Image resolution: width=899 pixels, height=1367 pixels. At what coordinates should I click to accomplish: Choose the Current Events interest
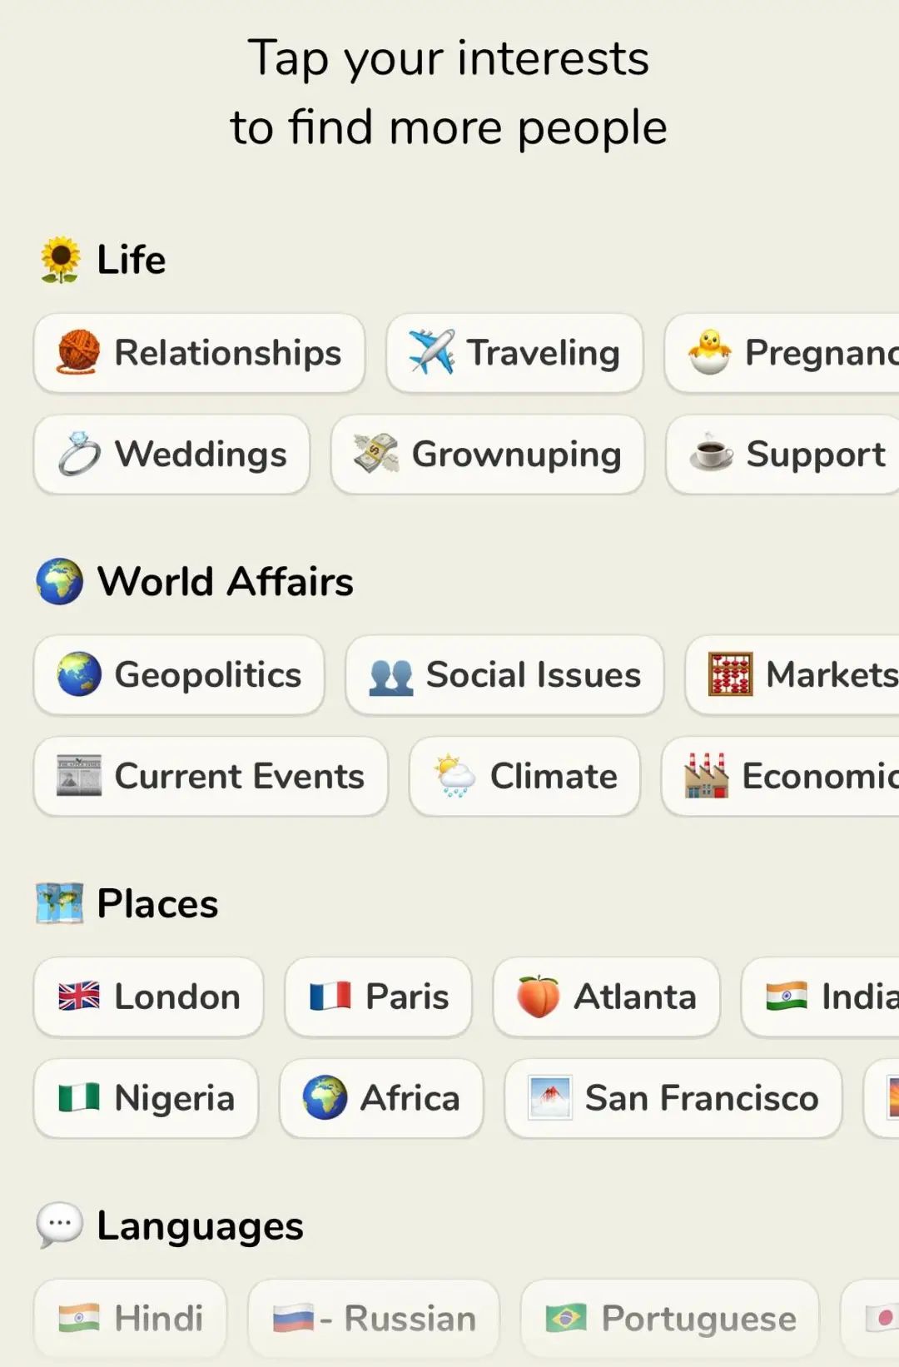[211, 776]
